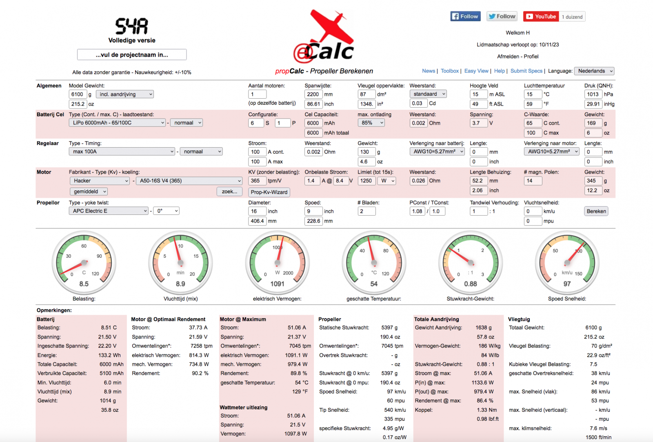This screenshot has height=442, width=653.
Task: Click the propeller Diameter inch field
Action: point(257,211)
